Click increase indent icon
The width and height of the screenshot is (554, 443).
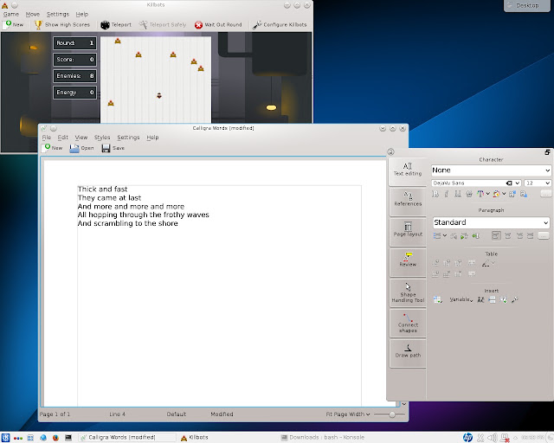pos(464,235)
